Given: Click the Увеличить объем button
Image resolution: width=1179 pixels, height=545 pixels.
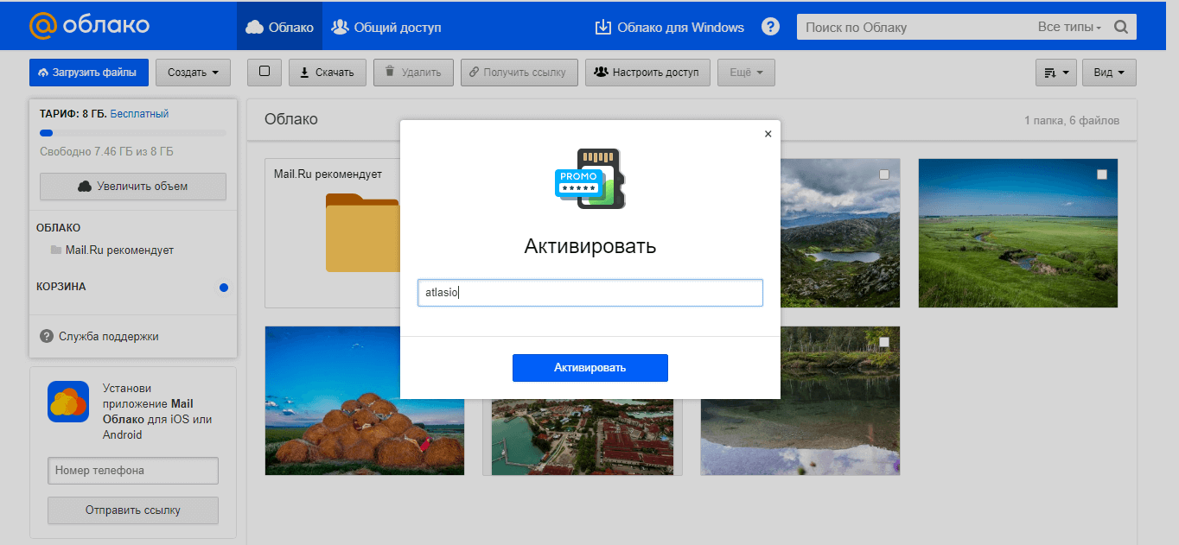Looking at the screenshot, I should pyautogui.click(x=133, y=186).
